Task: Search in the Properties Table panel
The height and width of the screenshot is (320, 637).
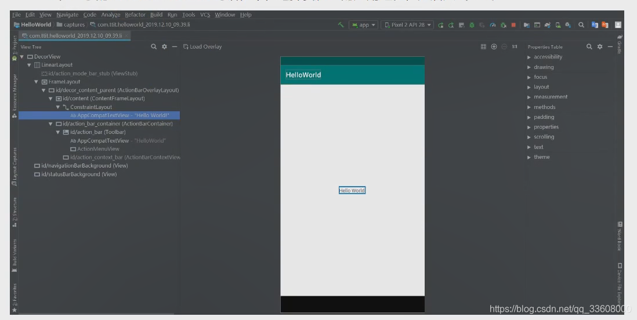Action: [x=589, y=47]
